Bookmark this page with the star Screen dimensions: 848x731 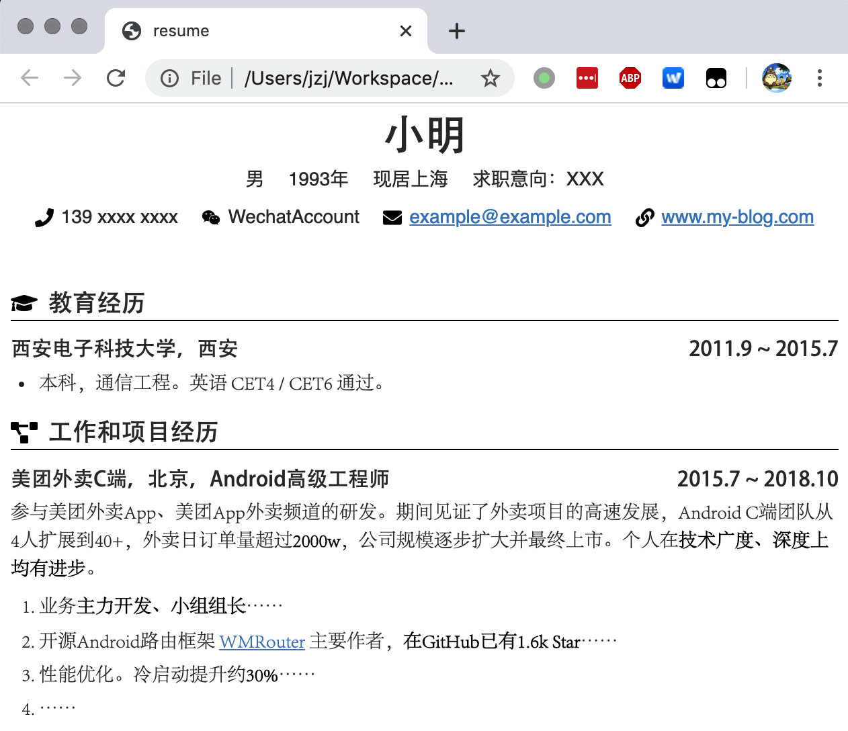[491, 78]
